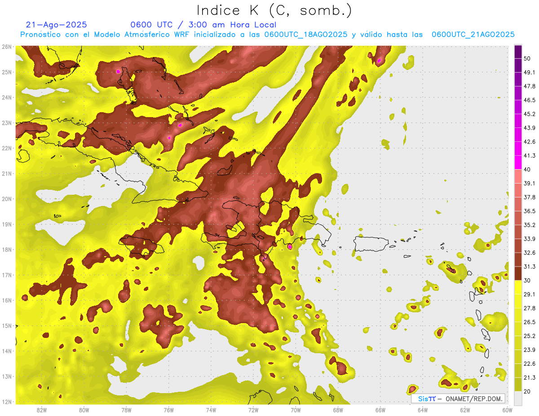Click the '74W' longitude label
539x416 pixels.
pos(211,410)
